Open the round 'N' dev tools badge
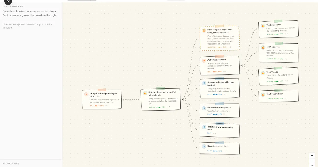The image size is (318, 167). 8,1
